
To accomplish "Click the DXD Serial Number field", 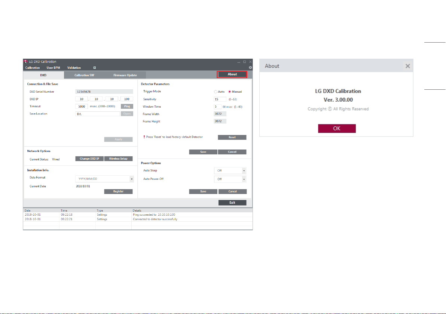I will (104, 92).
